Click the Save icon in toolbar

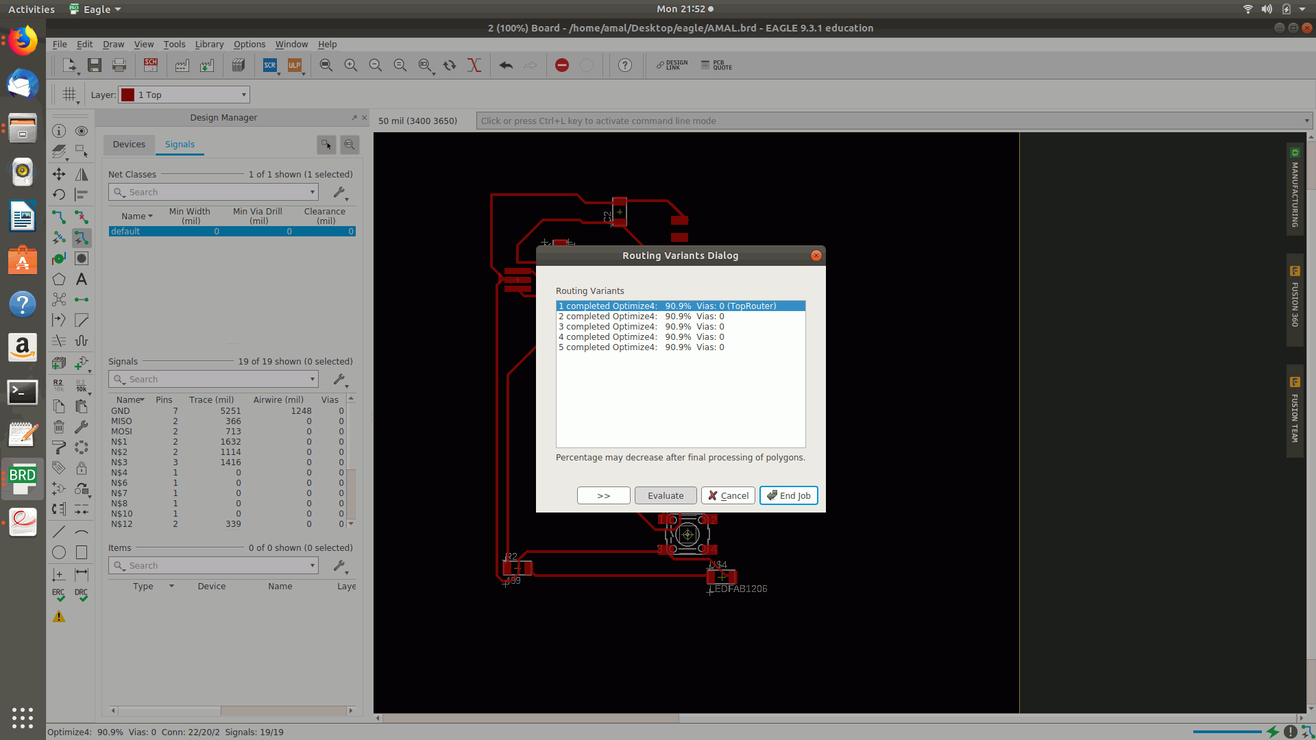(95, 65)
